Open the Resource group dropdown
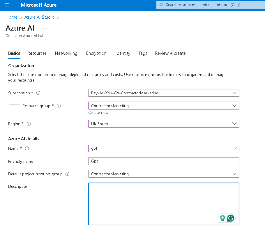Viewport: 265px width, 244px height. 164,106
